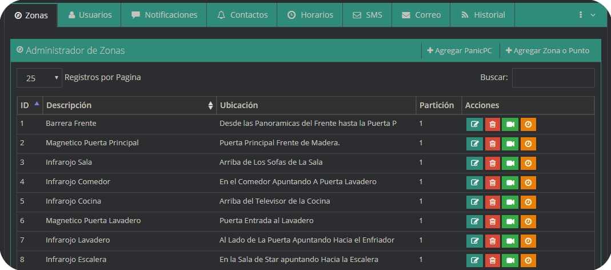The image size is (611, 270).
Task: Open camera for Infrarojo Sala
Action: click(x=510, y=163)
